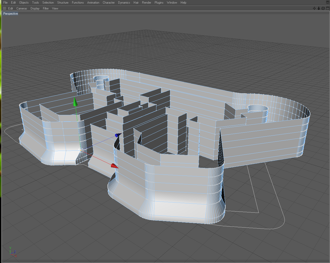Viewport: 330px width, 263px height.
Task: Open the Animation menu
Action: pyautogui.click(x=93, y=3)
